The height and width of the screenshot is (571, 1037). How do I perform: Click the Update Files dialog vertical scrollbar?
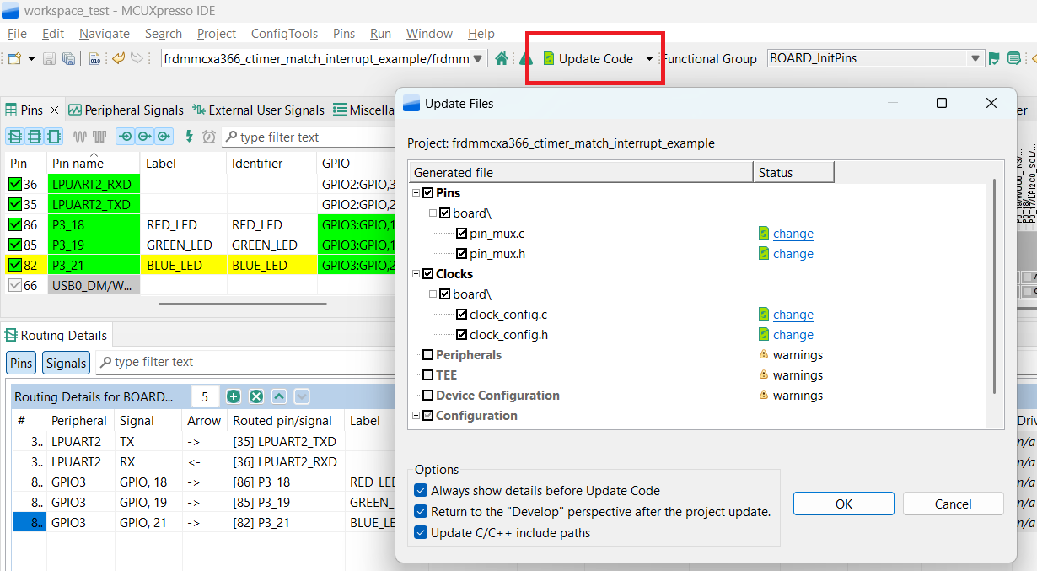tap(995, 285)
